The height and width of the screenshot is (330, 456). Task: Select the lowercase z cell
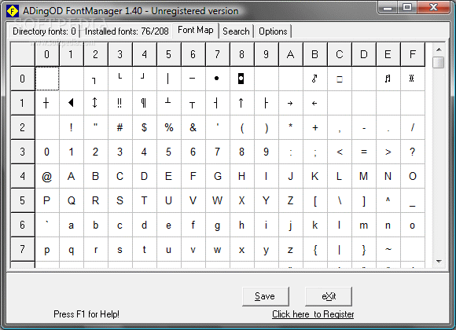click(291, 249)
